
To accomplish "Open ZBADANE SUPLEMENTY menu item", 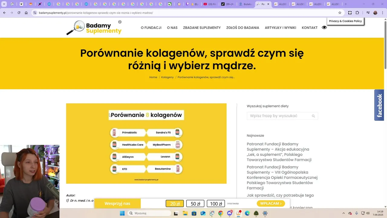I will [x=202, y=28].
